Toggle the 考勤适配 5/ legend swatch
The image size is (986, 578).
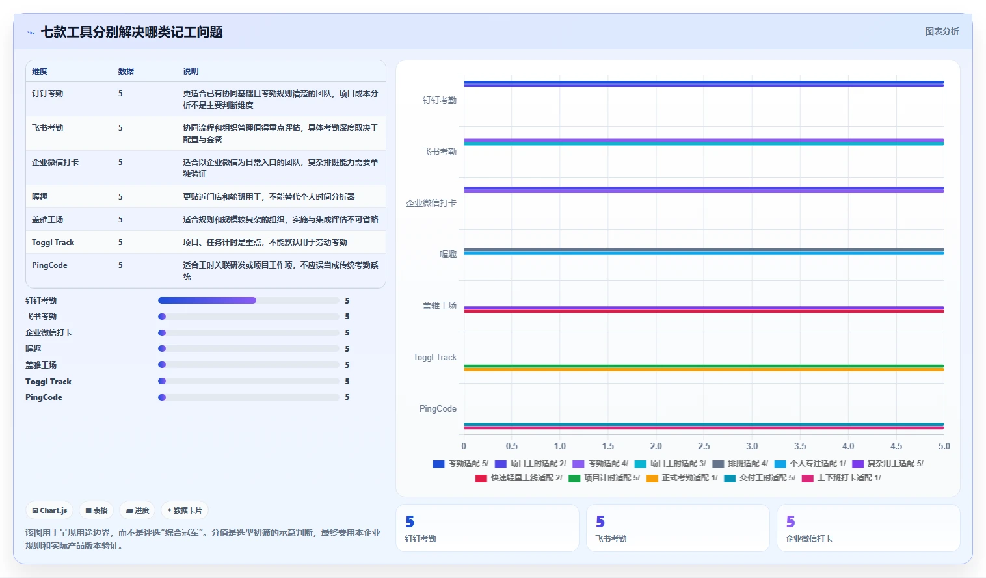pyautogui.click(x=438, y=464)
